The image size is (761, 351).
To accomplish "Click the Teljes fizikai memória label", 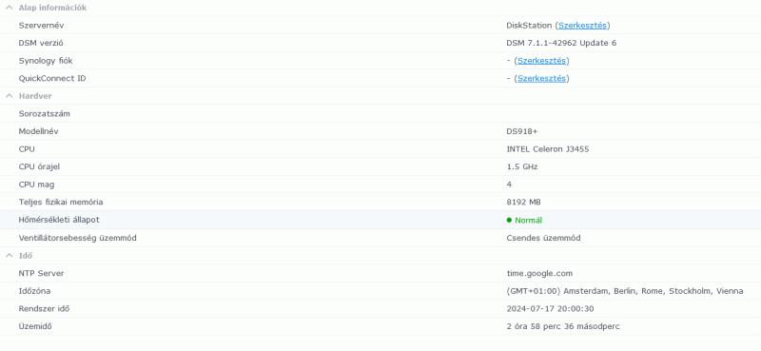I will 61,203.
